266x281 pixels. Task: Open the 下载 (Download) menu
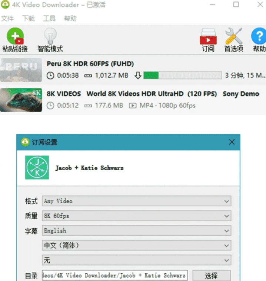(x=29, y=18)
